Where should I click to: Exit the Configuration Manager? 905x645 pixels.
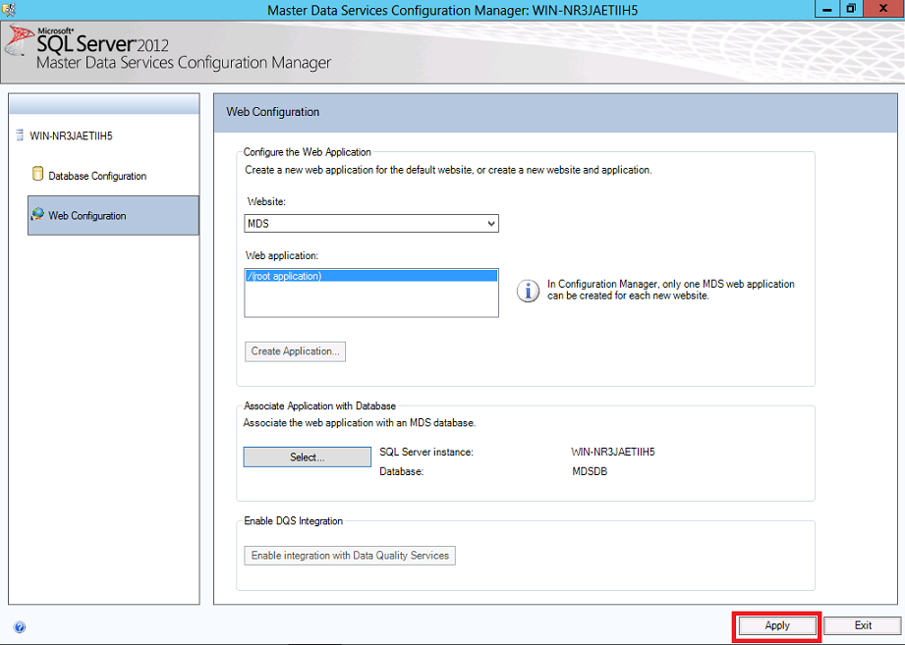[x=863, y=625]
